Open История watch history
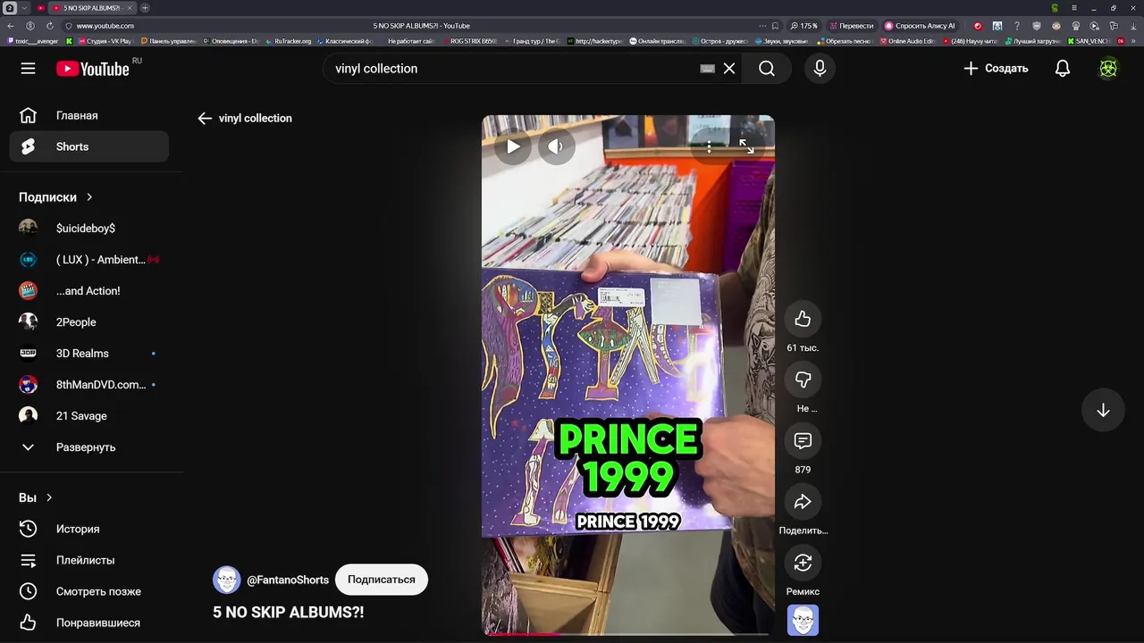The height and width of the screenshot is (643, 1144). coord(88,529)
